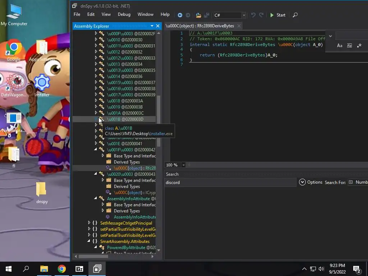368x276 pixels.
Task: Open the notification center icon
Action: 357,269
